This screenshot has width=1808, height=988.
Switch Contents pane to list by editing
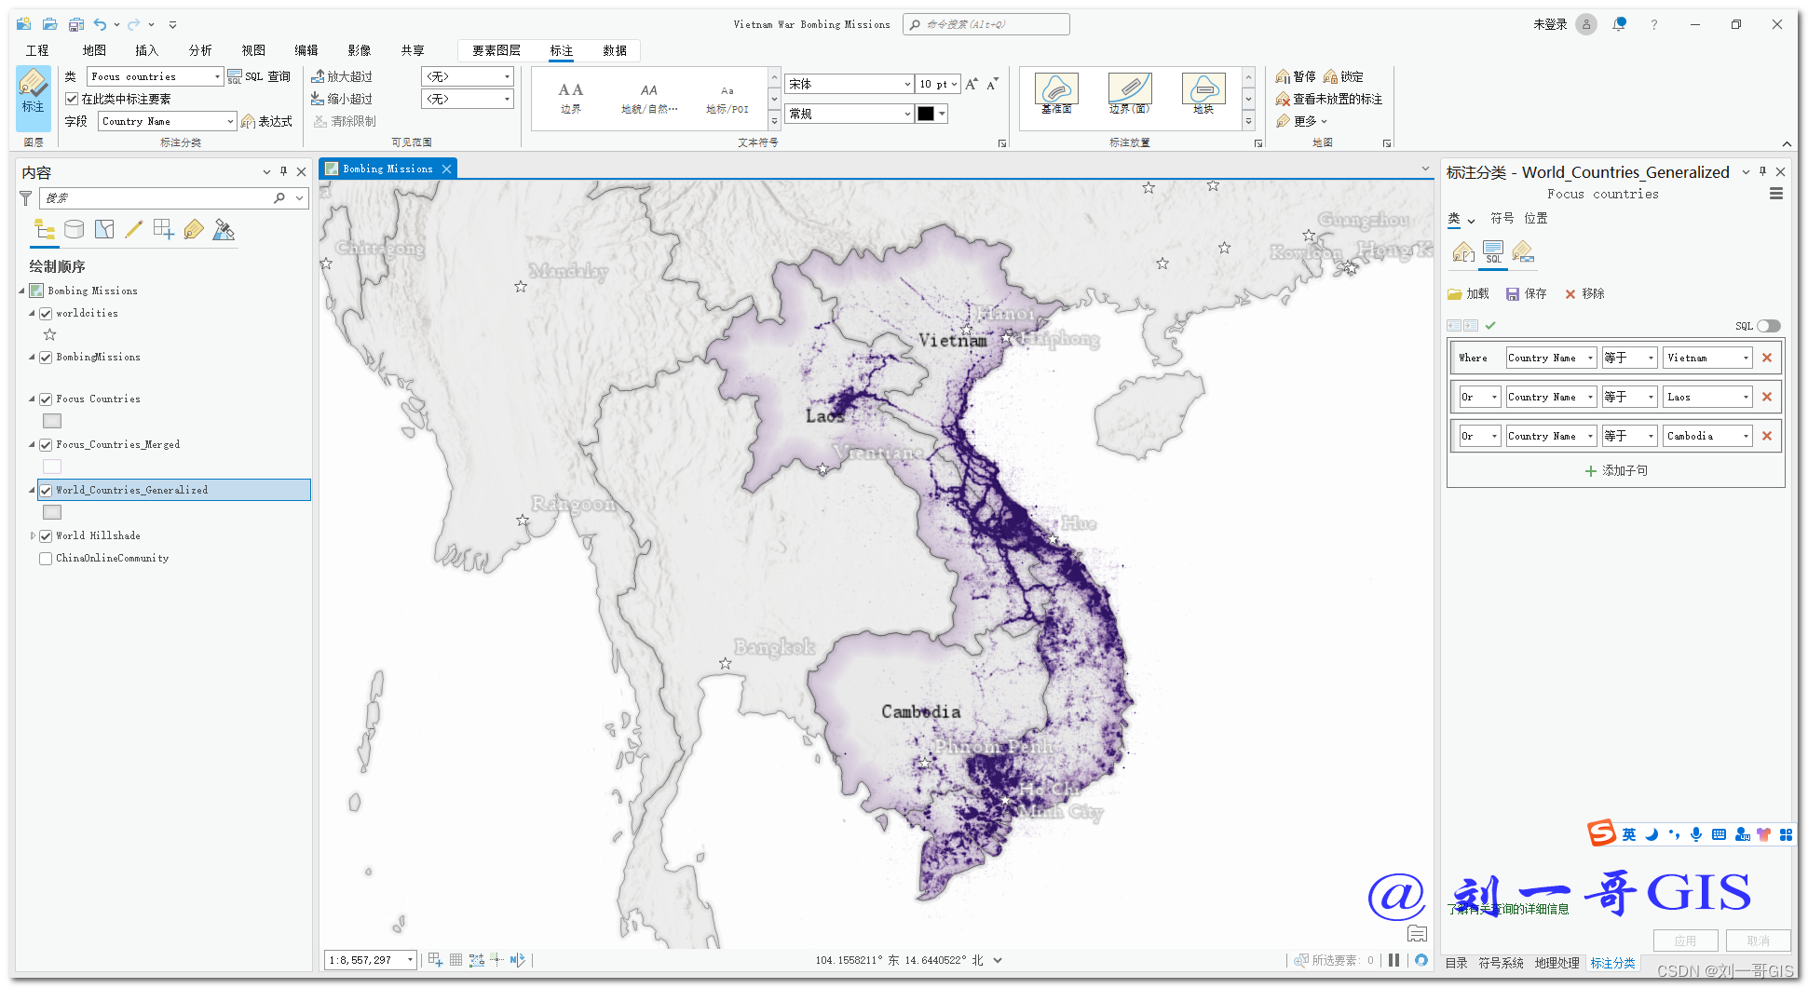pos(134,229)
